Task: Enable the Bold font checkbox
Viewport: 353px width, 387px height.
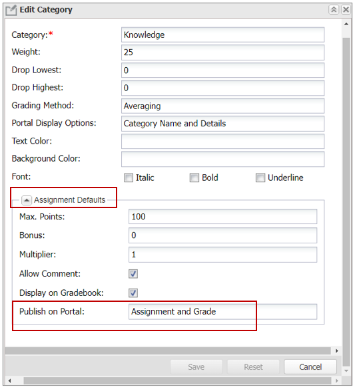Action: point(194,178)
